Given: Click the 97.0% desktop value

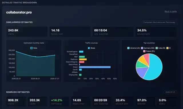Looking at the screenshot, I should coord(142,100).
